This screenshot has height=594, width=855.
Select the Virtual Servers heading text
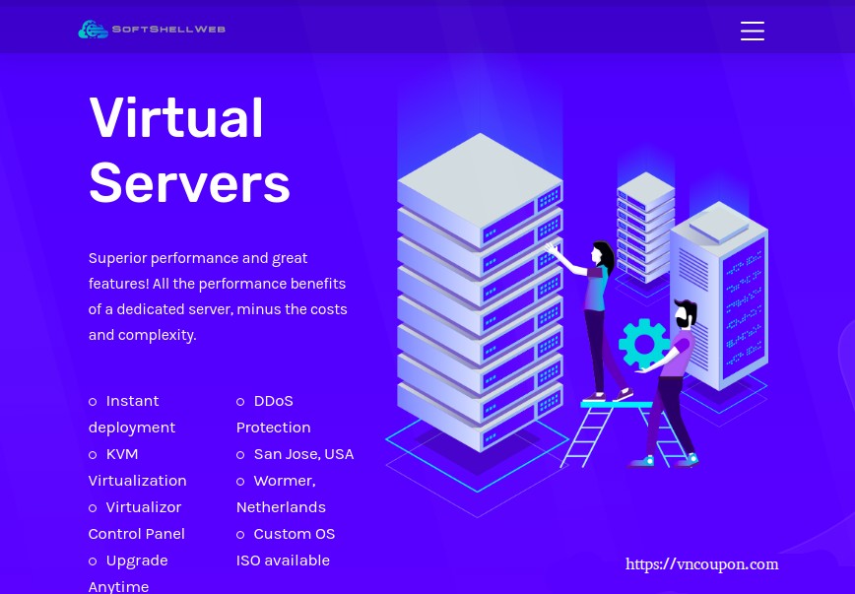coord(189,150)
